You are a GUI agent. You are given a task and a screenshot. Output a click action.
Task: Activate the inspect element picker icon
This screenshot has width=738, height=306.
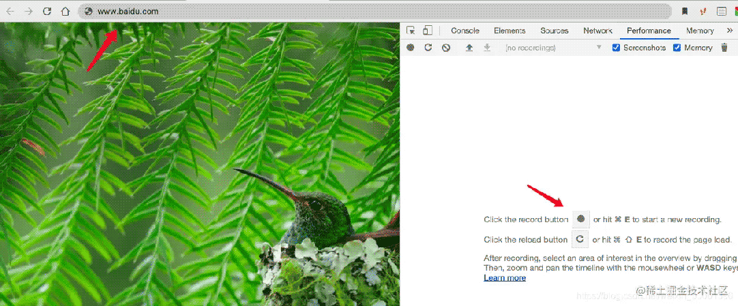(411, 31)
